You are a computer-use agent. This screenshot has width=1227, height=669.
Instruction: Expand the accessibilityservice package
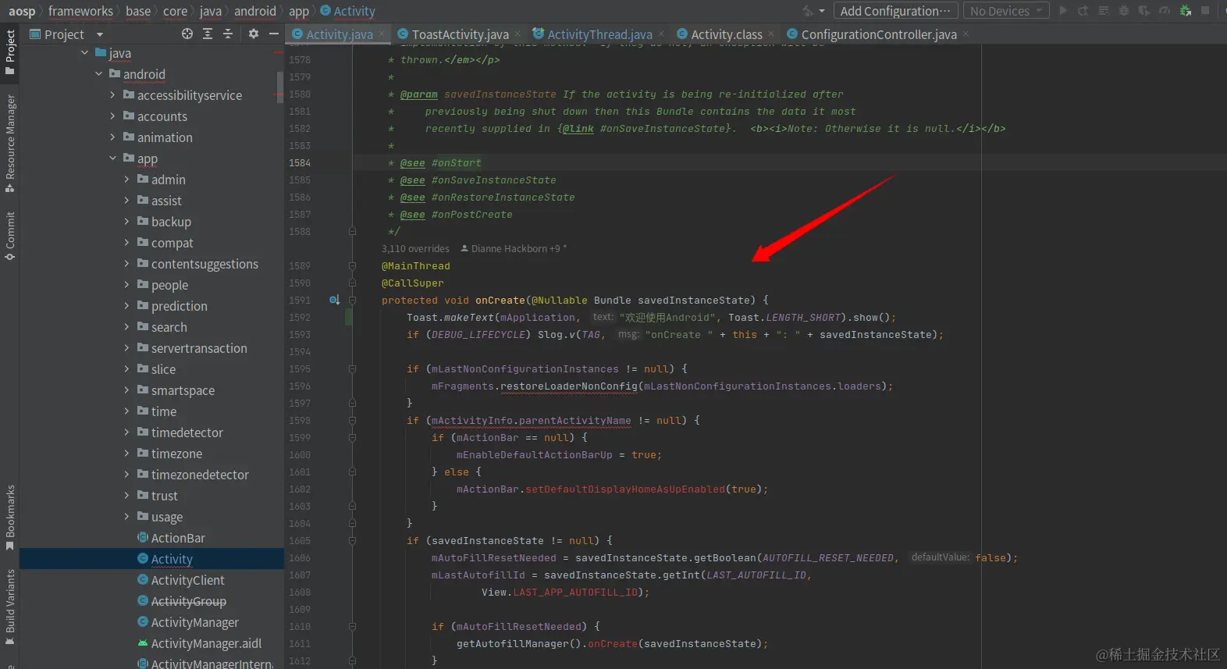tap(112, 95)
